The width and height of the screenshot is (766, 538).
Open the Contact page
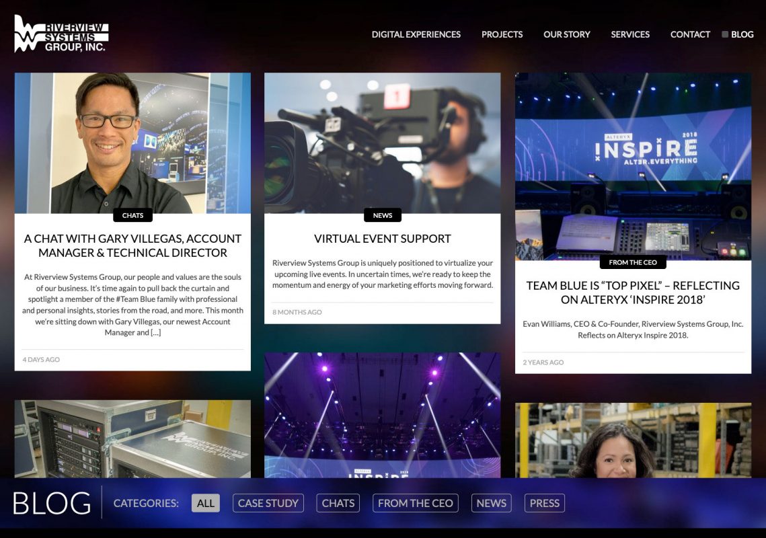tap(690, 34)
